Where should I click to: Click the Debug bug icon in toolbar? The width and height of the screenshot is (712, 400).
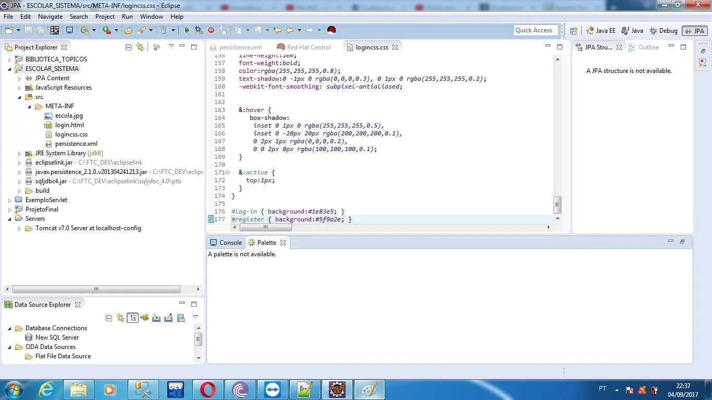[x=199, y=30]
